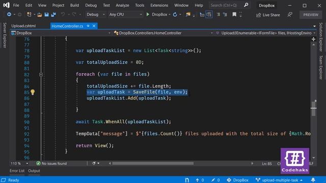Click the pending changes pencil indicator
The width and height of the screenshot is (326, 183).
[215, 180]
